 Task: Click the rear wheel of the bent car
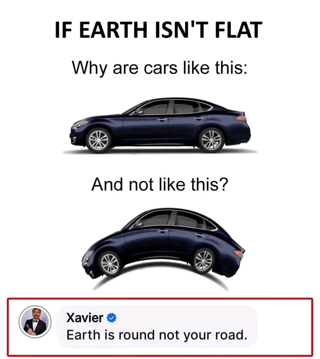(204, 261)
